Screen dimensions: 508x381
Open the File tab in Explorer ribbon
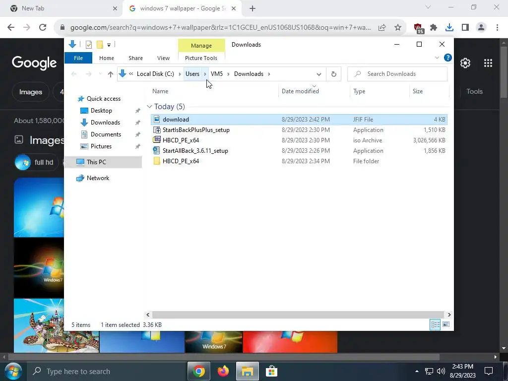(x=78, y=58)
